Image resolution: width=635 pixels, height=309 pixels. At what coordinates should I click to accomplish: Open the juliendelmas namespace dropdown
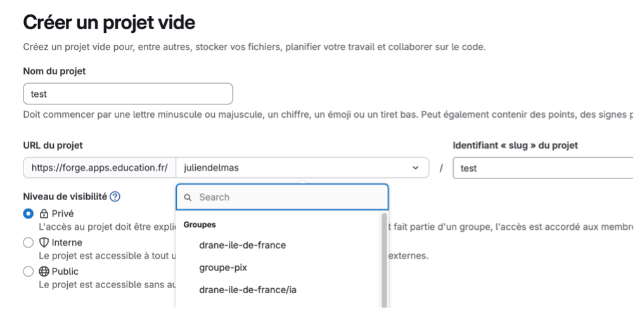pos(302,167)
